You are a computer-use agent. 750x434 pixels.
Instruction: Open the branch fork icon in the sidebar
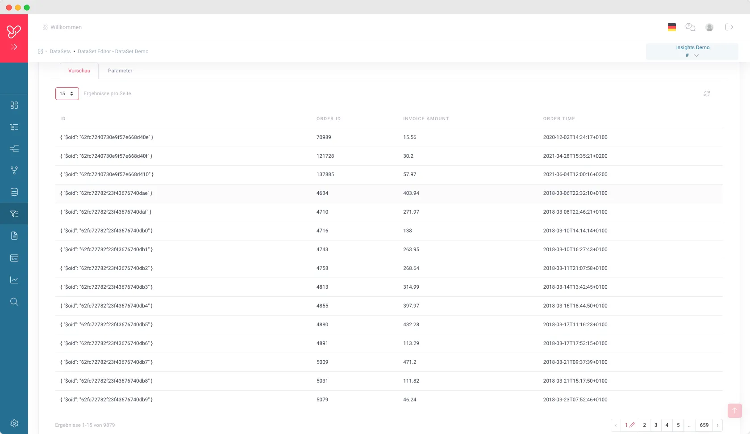[14, 170]
